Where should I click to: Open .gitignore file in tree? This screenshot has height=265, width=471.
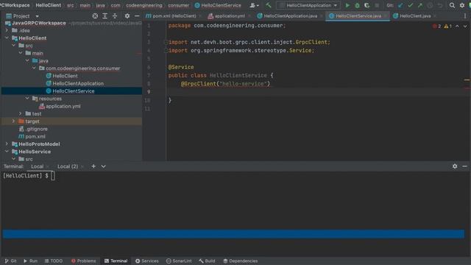(36, 129)
